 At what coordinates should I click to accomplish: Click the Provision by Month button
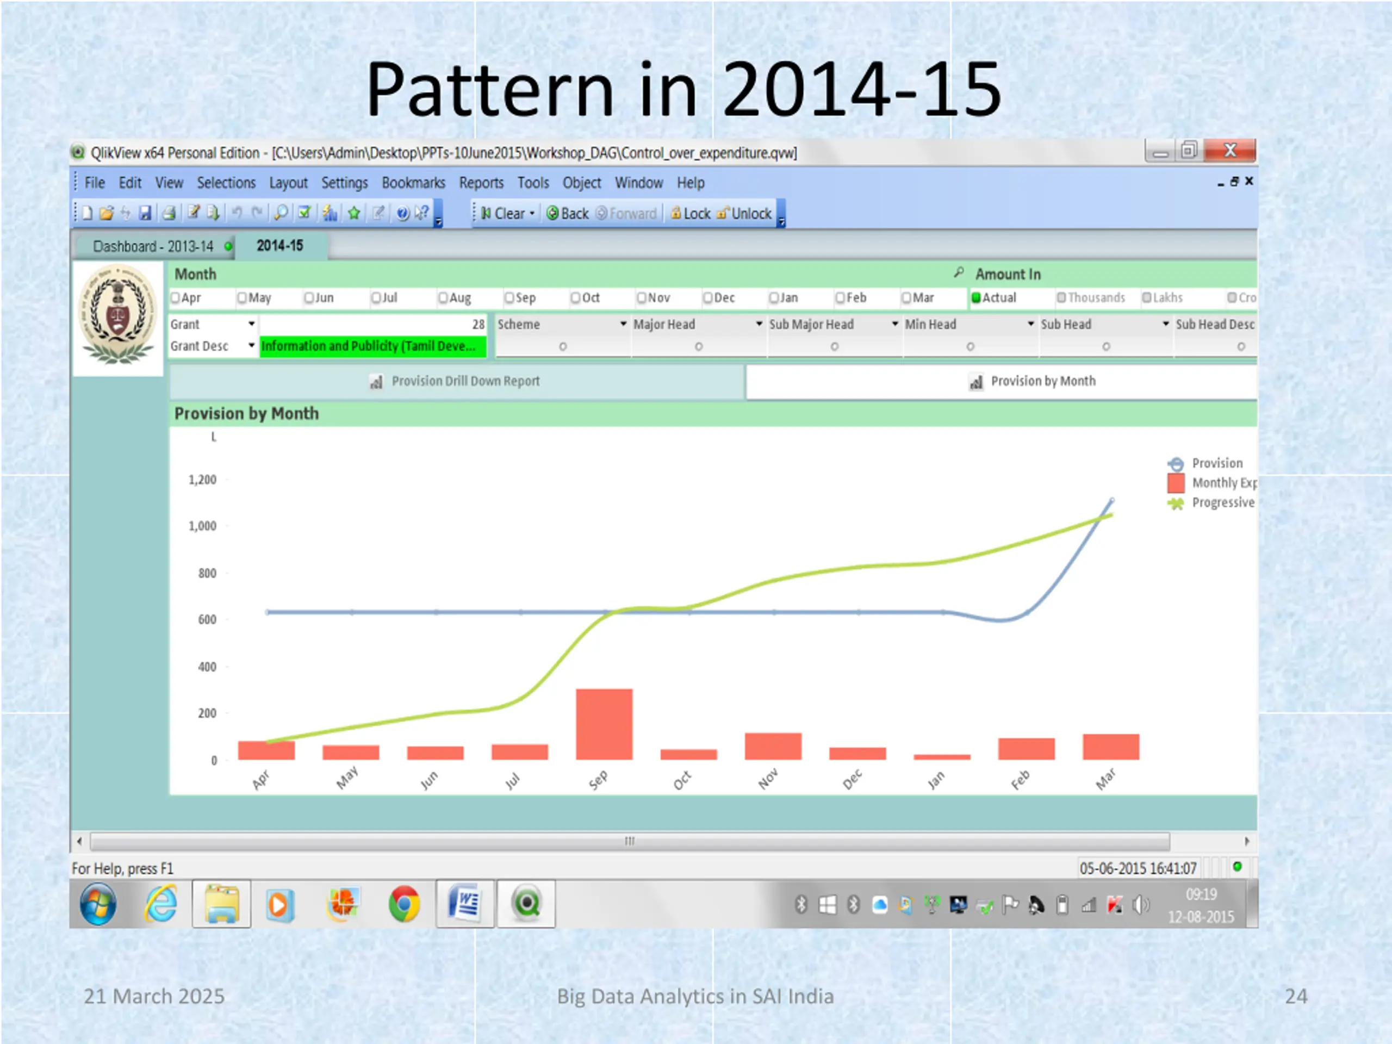(1002, 381)
